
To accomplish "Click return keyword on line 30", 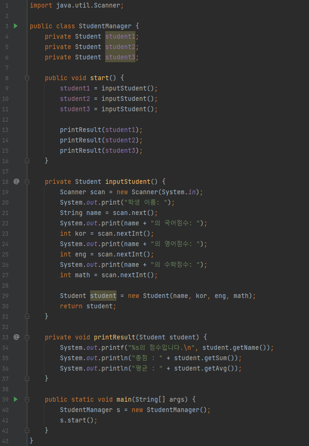I will (x=71, y=306).
